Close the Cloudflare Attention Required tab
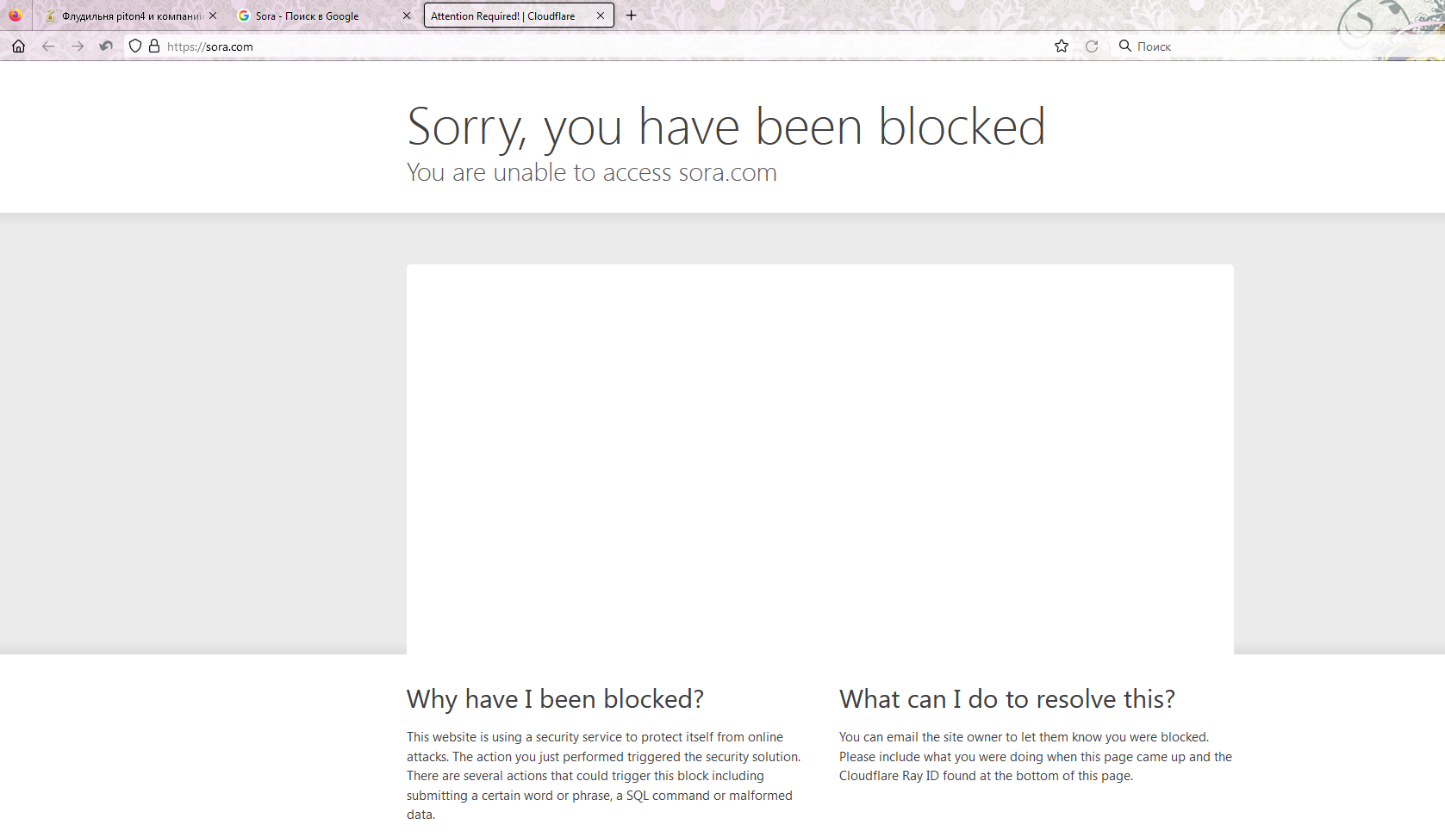Viewport: 1445px width, 837px height. 601,15
